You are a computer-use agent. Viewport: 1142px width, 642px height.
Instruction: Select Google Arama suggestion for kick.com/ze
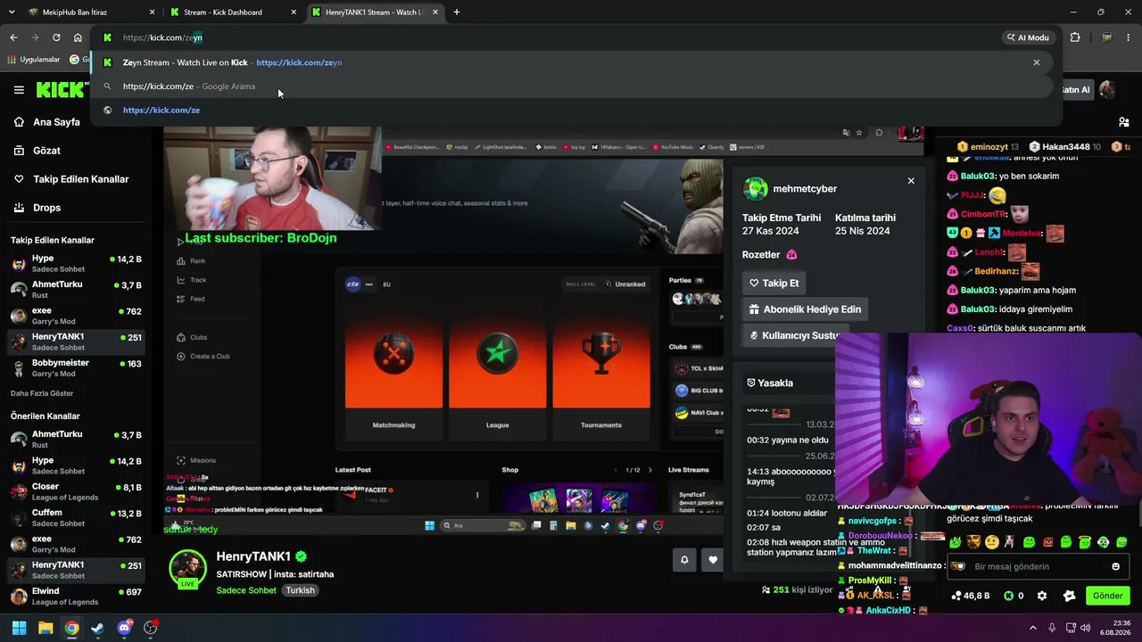[571, 86]
